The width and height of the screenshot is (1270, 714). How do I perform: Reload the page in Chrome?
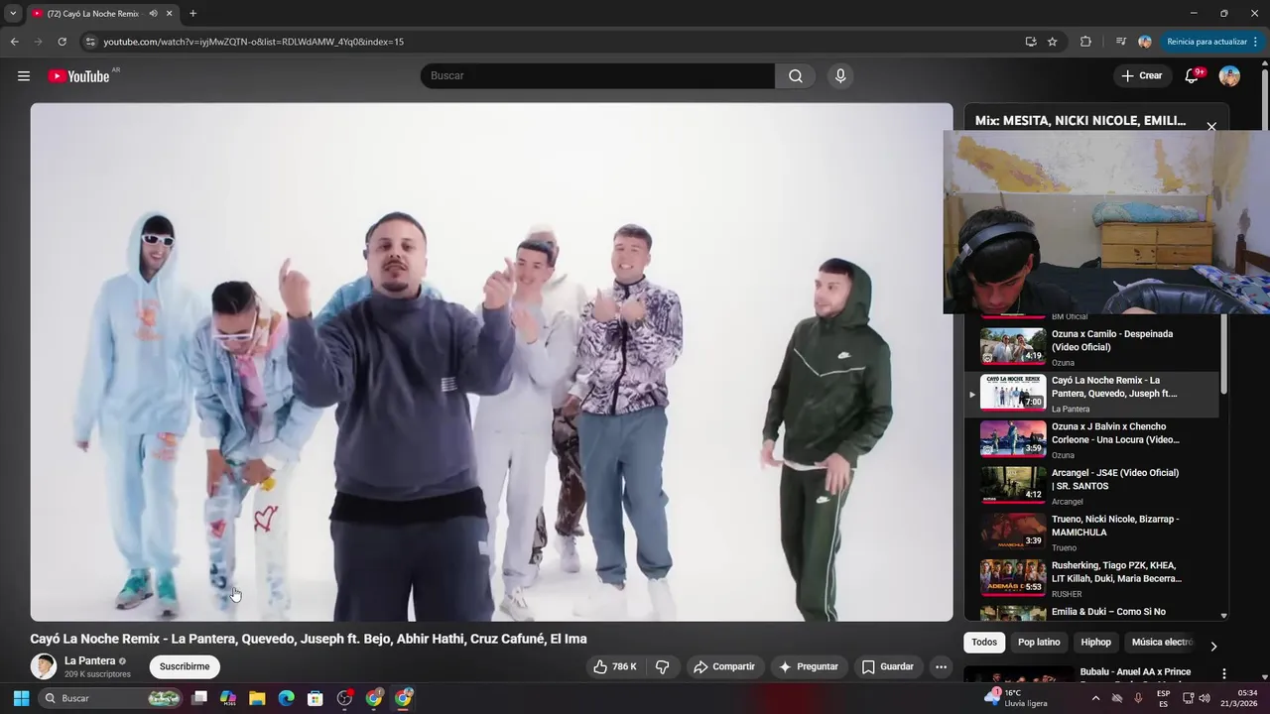[62, 42]
